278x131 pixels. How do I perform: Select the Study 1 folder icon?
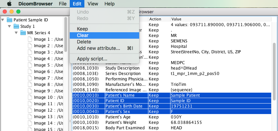[x=16, y=26]
